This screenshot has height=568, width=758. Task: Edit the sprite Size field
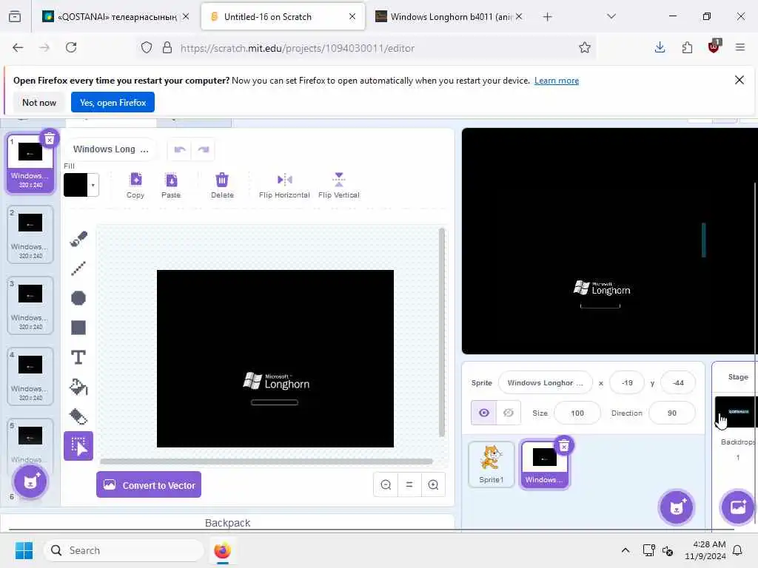577,413
